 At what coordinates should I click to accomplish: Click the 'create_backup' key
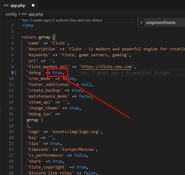tap(44, 90)
